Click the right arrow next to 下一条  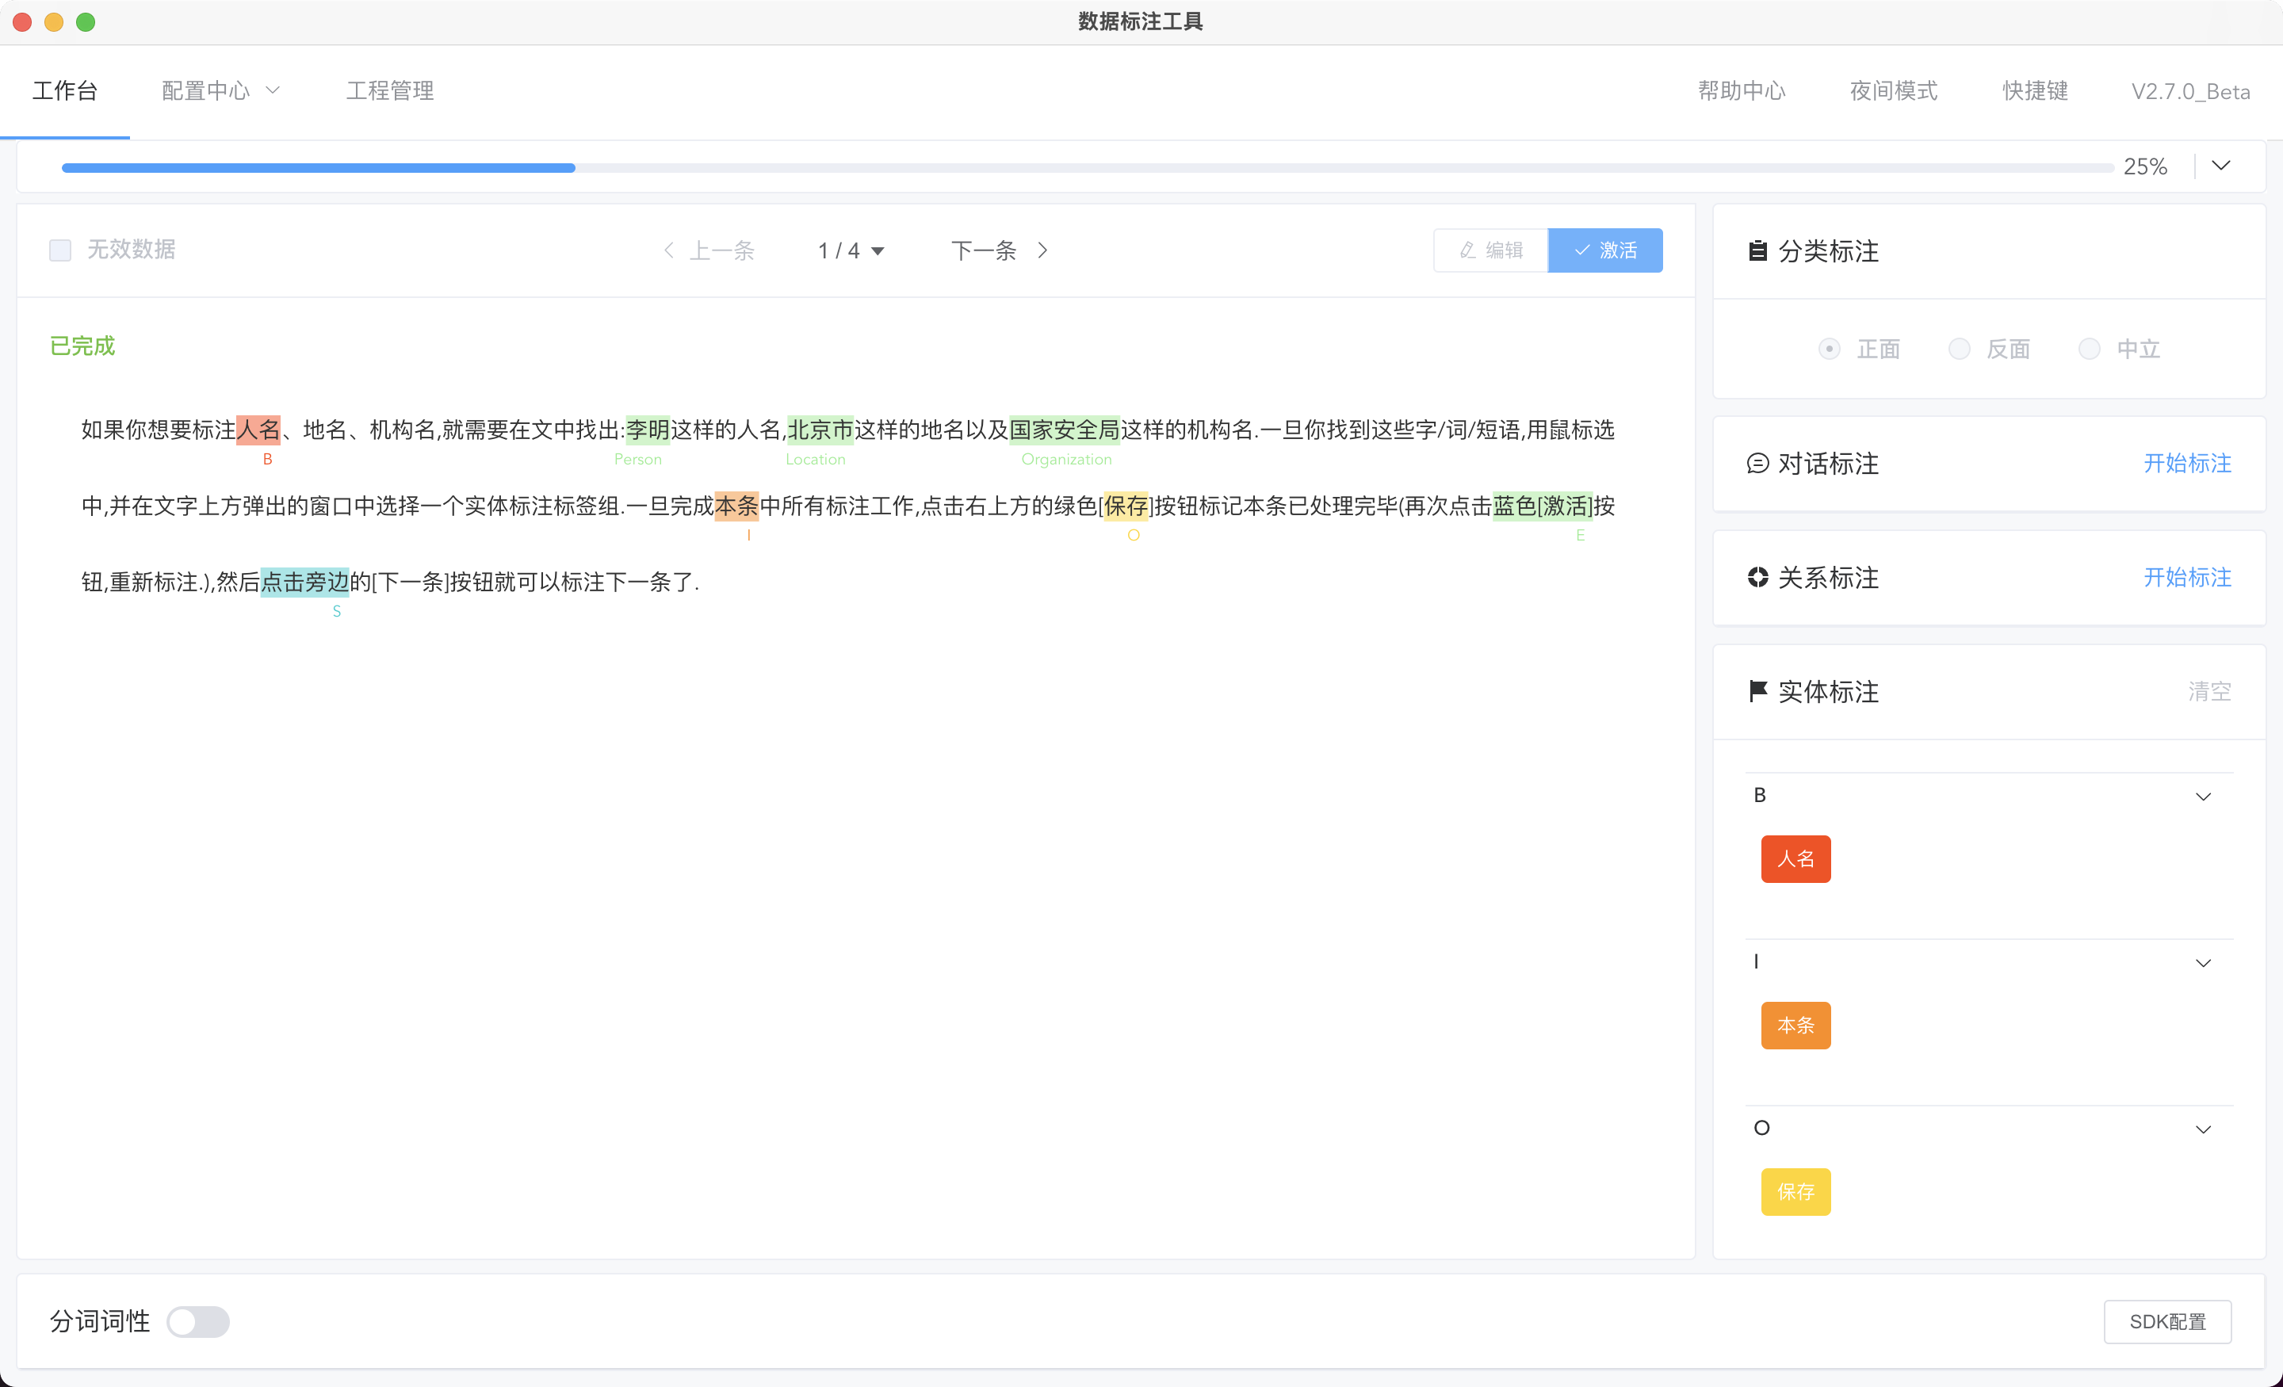1042,250
